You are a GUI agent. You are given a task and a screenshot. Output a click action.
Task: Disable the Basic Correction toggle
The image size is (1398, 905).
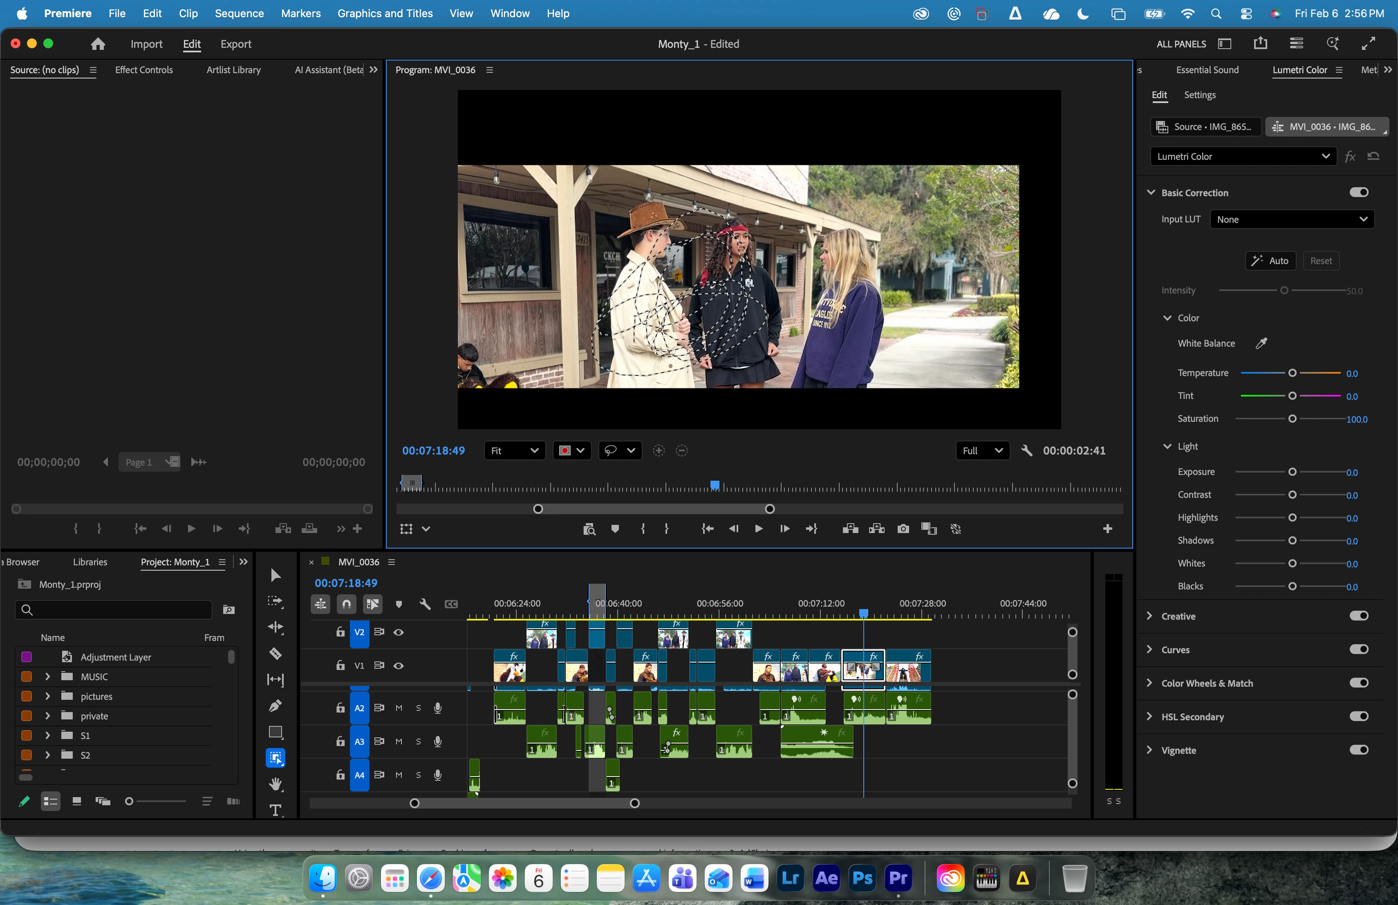[1359, 193]
